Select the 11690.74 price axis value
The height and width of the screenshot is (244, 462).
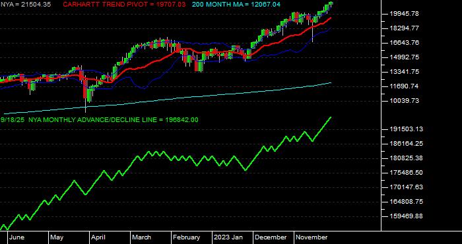[x=404, y=86]
